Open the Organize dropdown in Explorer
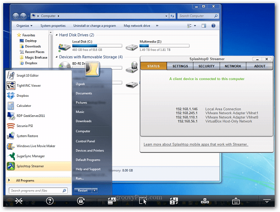The image size is (280, 212). coord(24,26)
